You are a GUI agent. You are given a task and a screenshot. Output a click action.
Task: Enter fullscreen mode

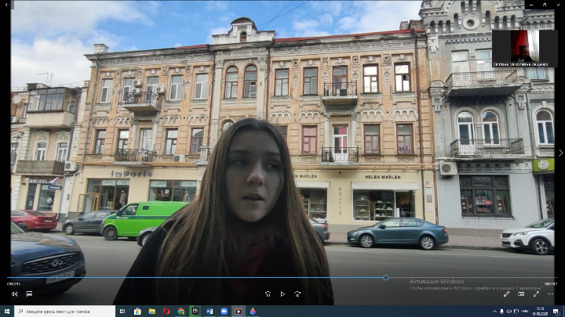point(537,294)
